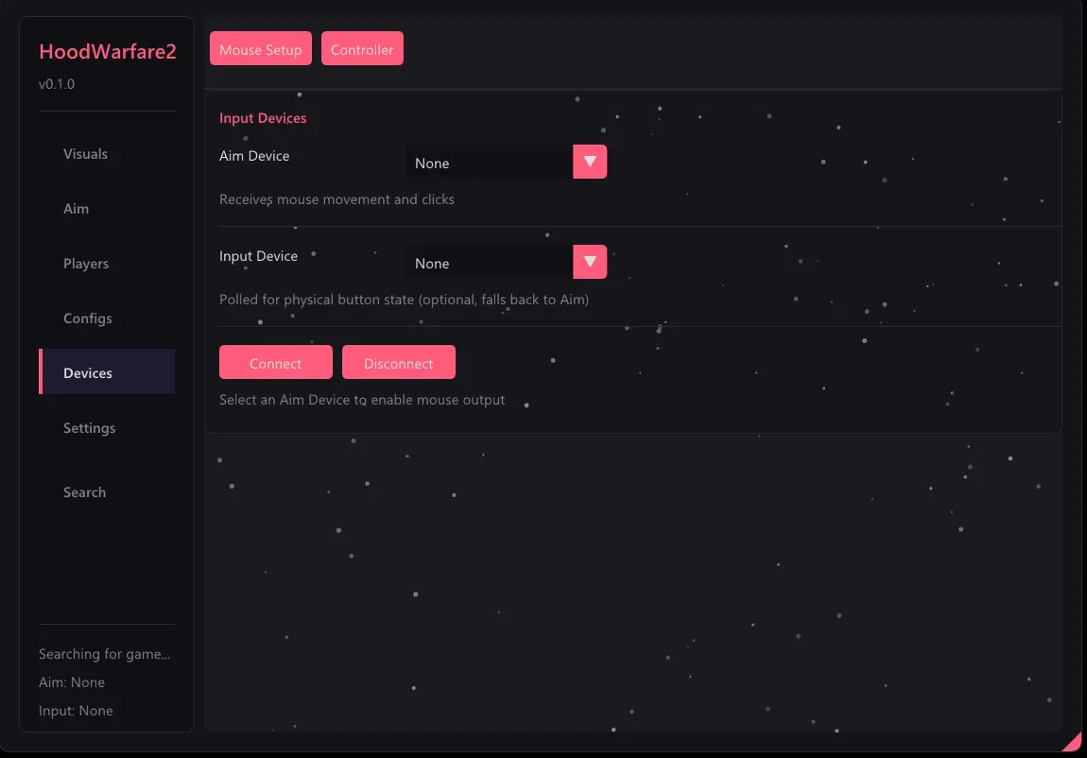
Task: Select Configs in the sidebar
Action: (107, 318)
